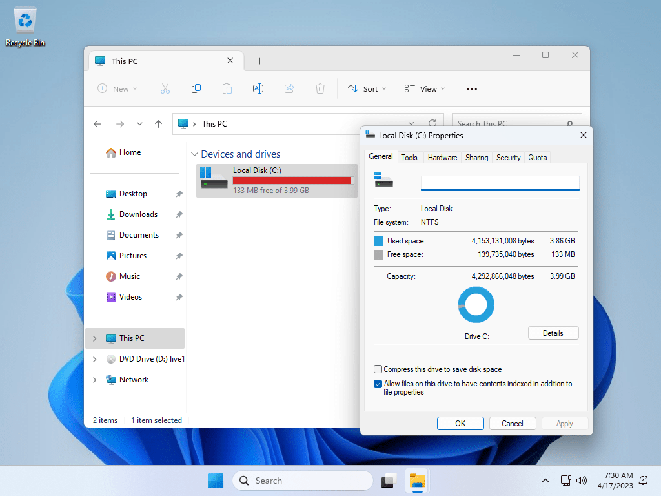The height and width of the screenshot is (496, 661).
Task: Open the See more ellipsis menu
Action: click(472, 89)
